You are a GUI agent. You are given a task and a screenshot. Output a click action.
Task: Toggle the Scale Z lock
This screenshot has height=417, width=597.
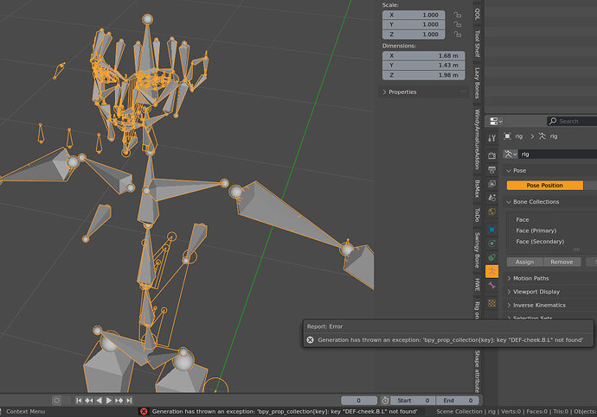pyautogui.click(x=458, y=35)
